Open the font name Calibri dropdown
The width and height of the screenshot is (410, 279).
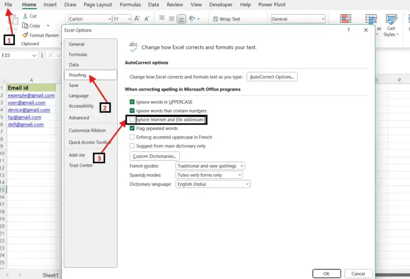click(109, 19)
